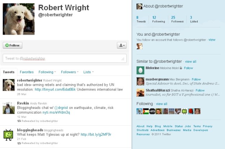This screenshot has width=225, height=149.
Task: Open the Media footer link
Action: (187, 130)
